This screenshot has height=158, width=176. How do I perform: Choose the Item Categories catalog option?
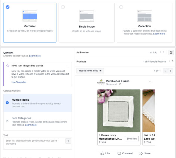coord(38,121)
